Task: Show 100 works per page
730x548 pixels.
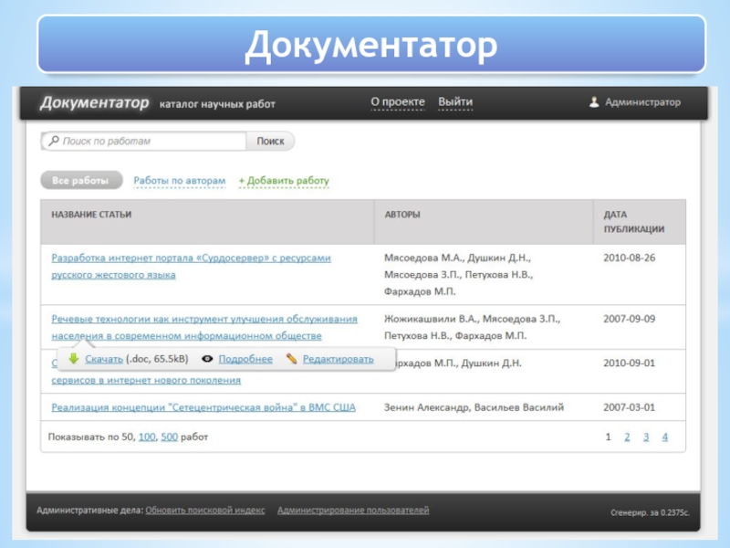Action: point(146,437)
